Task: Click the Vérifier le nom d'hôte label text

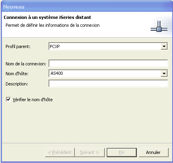Action: [x=33, y=100]
